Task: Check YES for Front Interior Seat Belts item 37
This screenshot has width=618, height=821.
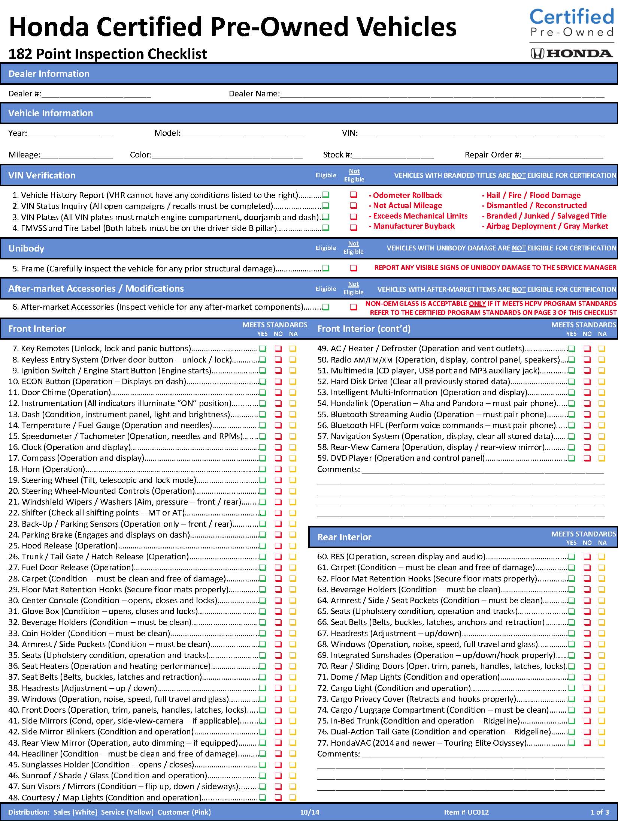Action: point(263,677)
